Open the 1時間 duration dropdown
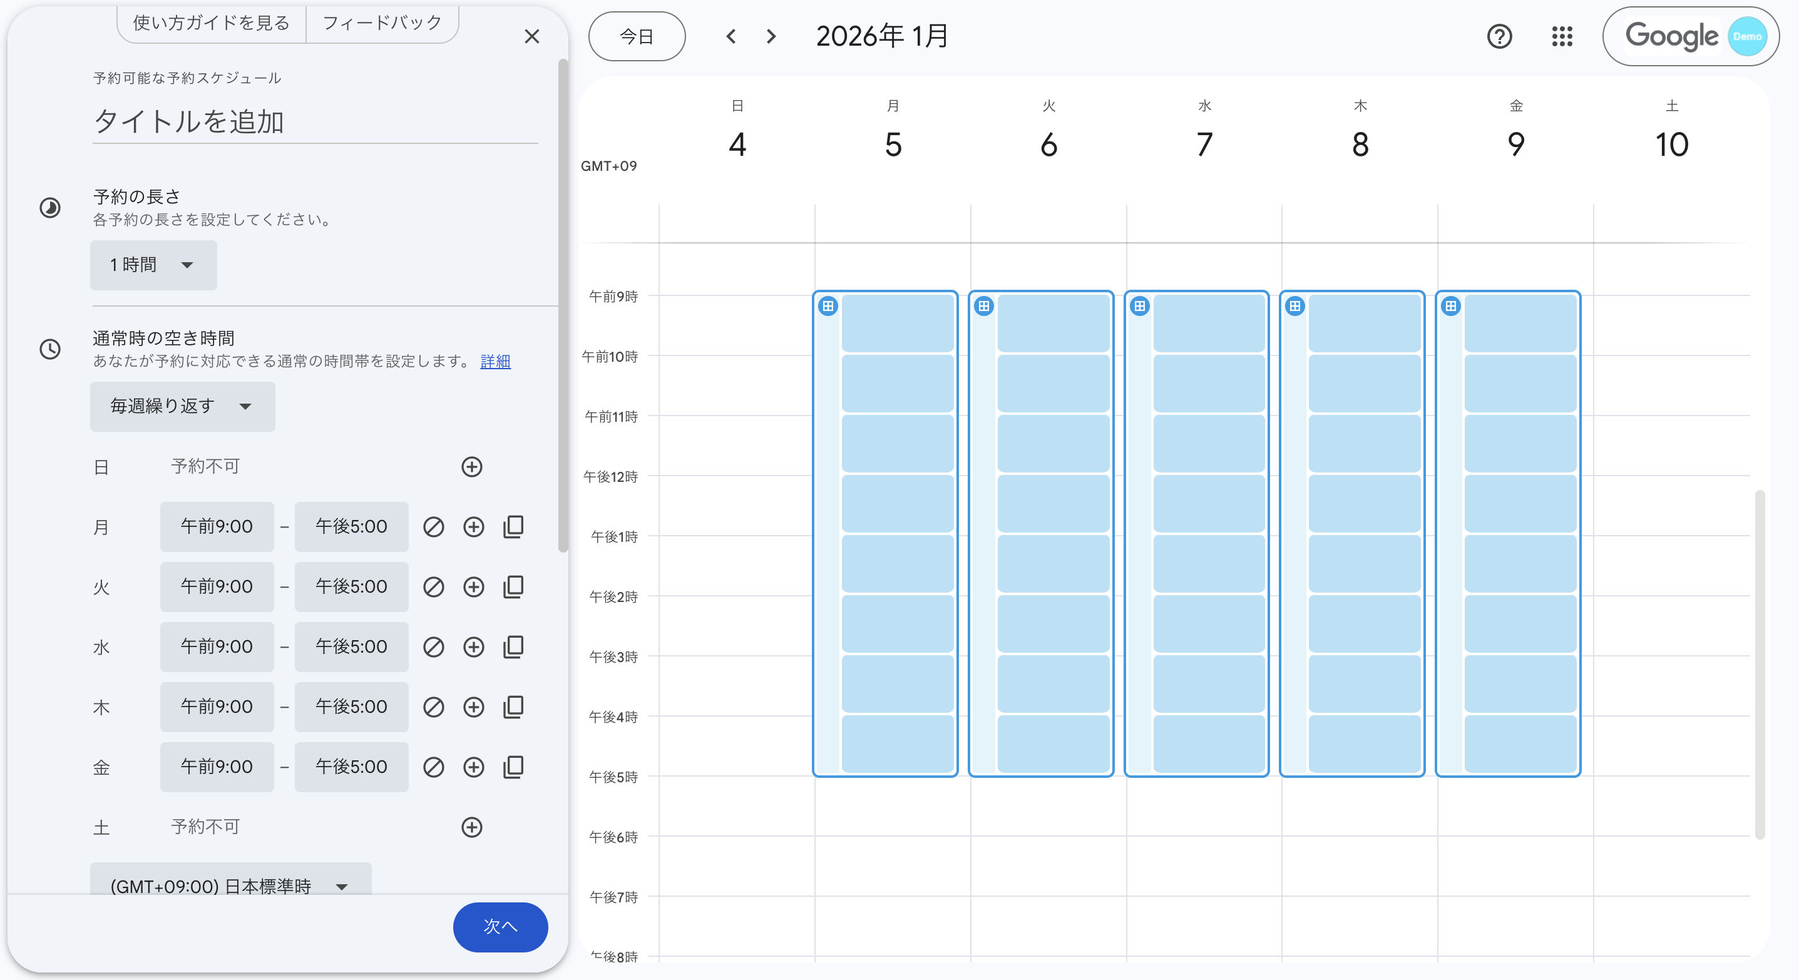1799x980 pixels. click(153, 265)
